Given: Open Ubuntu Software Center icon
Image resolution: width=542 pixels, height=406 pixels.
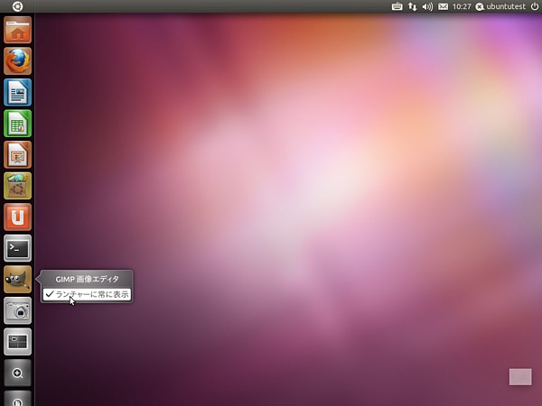Looking at the screenshot, I should pyautogui.click(x=18, y=186).
